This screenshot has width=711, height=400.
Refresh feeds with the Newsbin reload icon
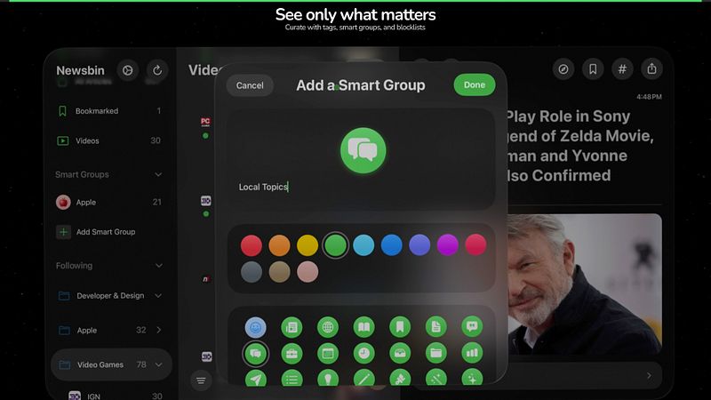[x=157, y=70]
